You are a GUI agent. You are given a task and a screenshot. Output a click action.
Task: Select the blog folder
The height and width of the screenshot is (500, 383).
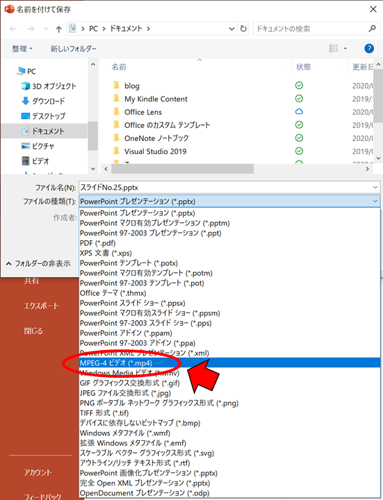pyautogui.click(x=132, y=86)
